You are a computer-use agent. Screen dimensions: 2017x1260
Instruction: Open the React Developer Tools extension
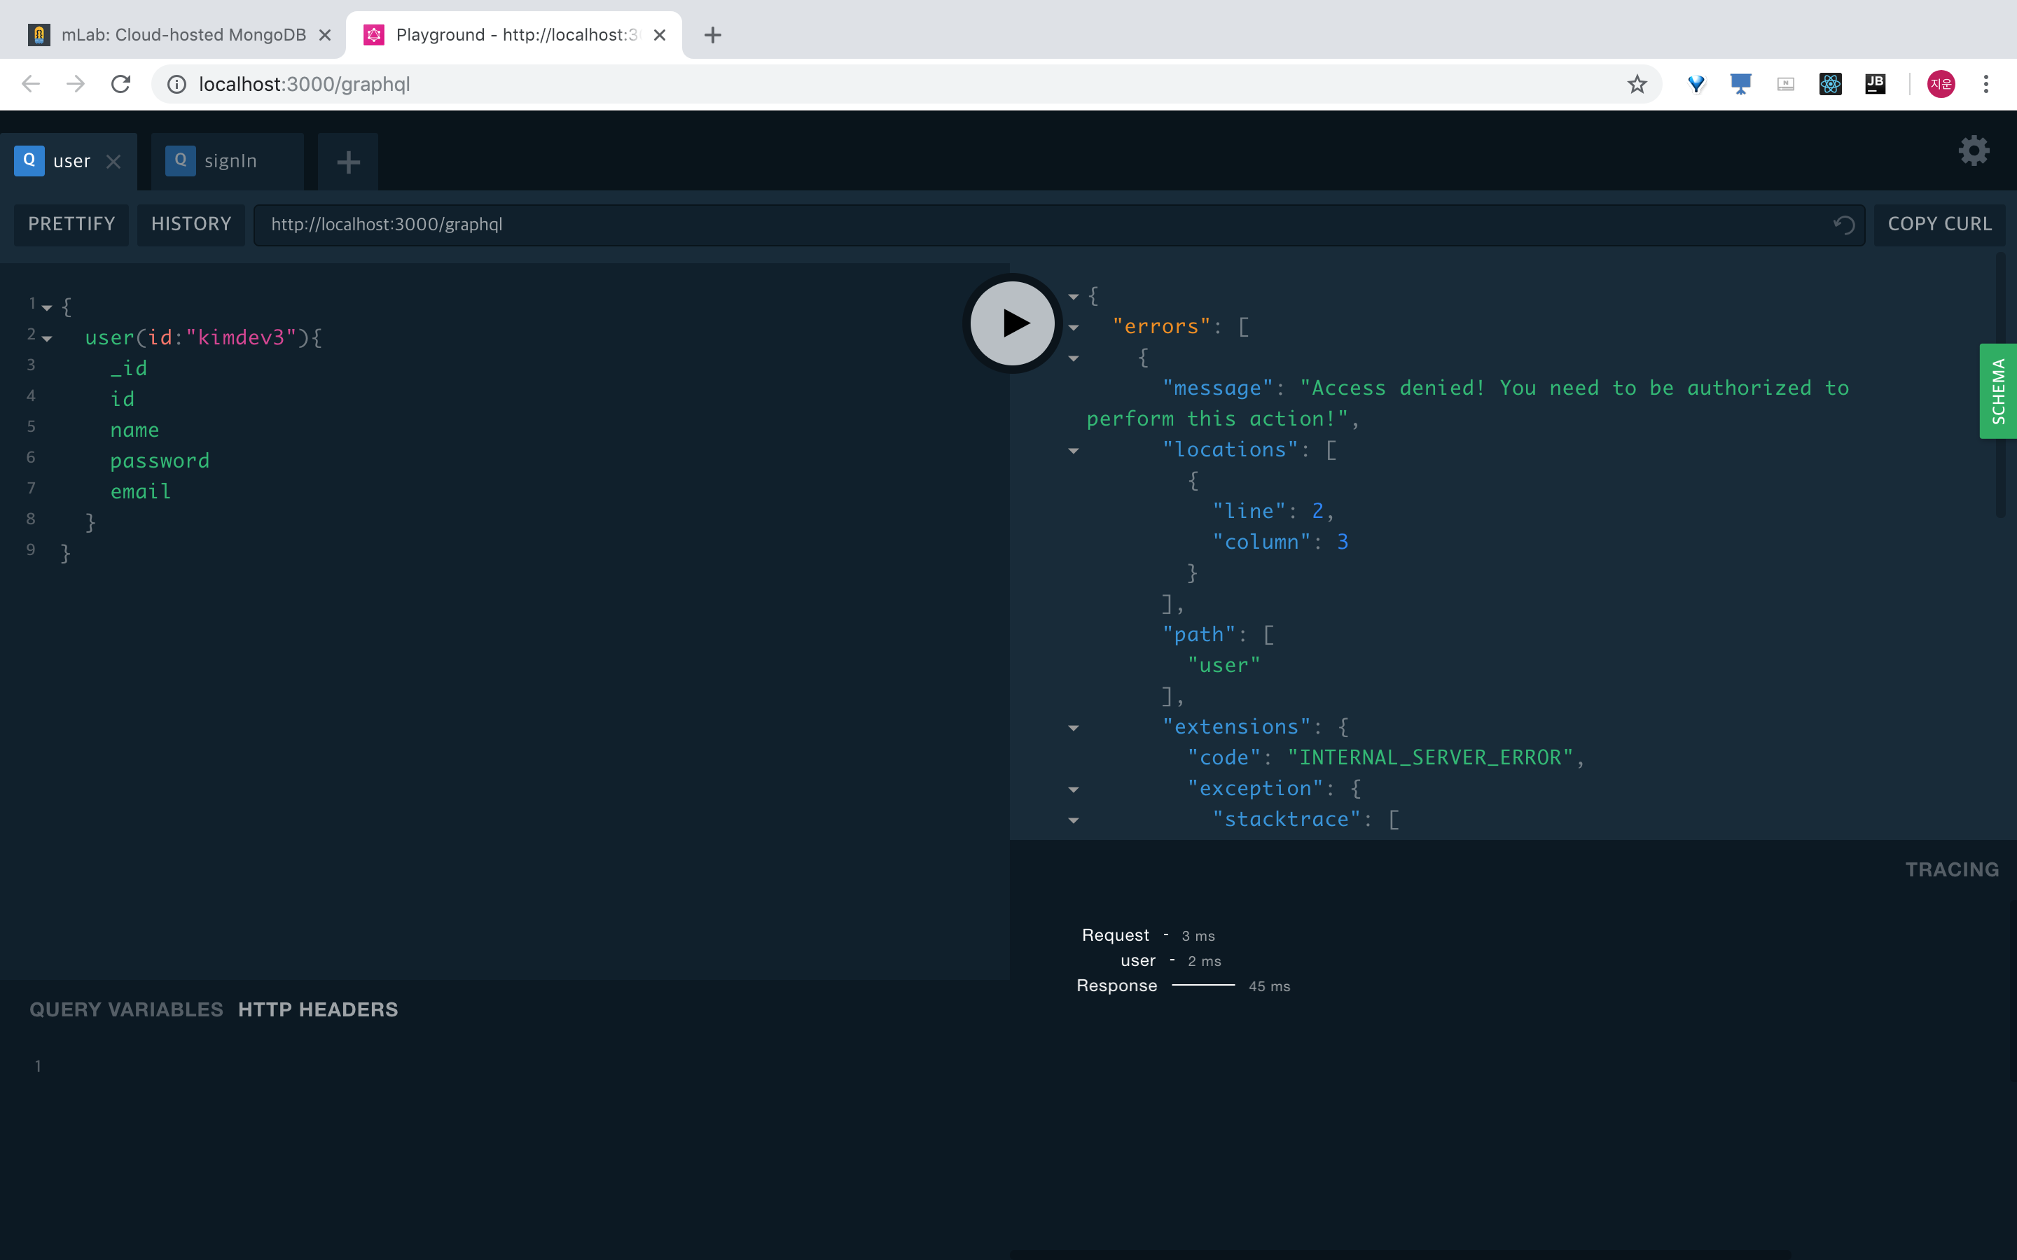click(1830, 84)
